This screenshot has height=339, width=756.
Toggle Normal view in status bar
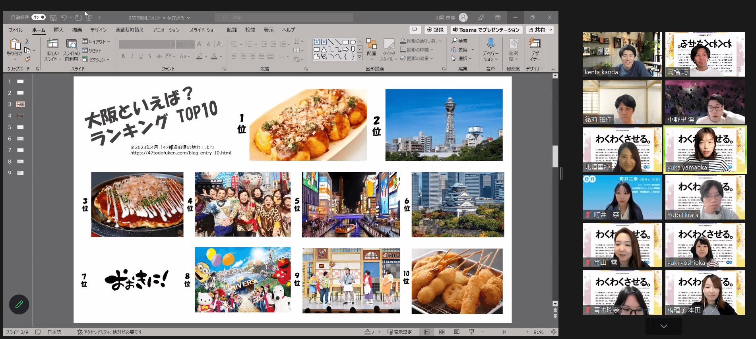click(x=426, y=332)
